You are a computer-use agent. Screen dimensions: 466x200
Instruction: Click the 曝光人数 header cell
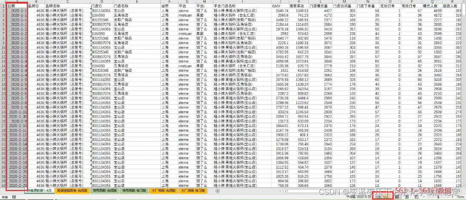[x=433, y=6]
